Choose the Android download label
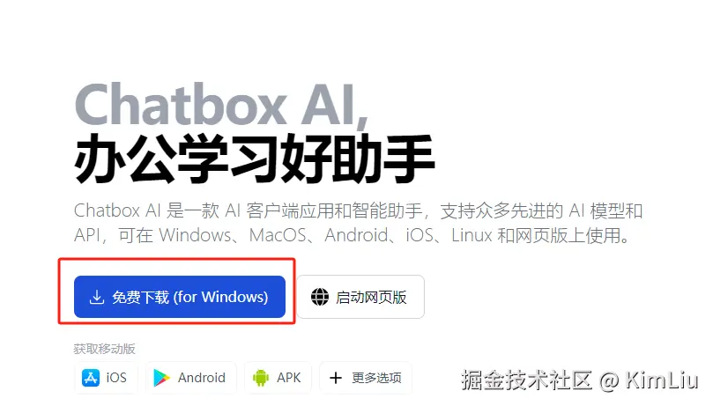This screenshot has width=713, height=406. pyautogui.click(x=202, y=378)
